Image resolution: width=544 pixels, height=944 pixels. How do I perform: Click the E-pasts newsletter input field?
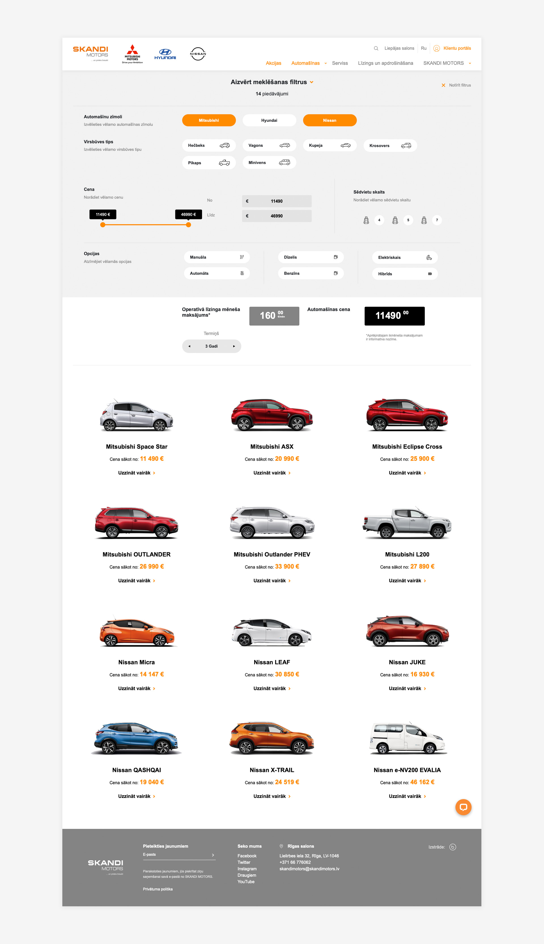[x=179, y=855]
